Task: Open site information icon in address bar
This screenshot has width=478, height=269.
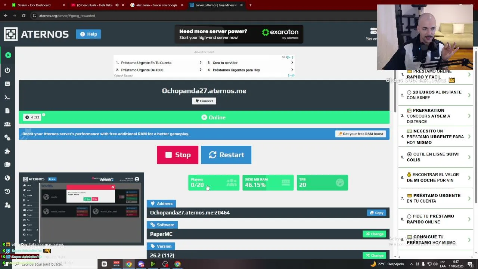Action: click(34, 16)
